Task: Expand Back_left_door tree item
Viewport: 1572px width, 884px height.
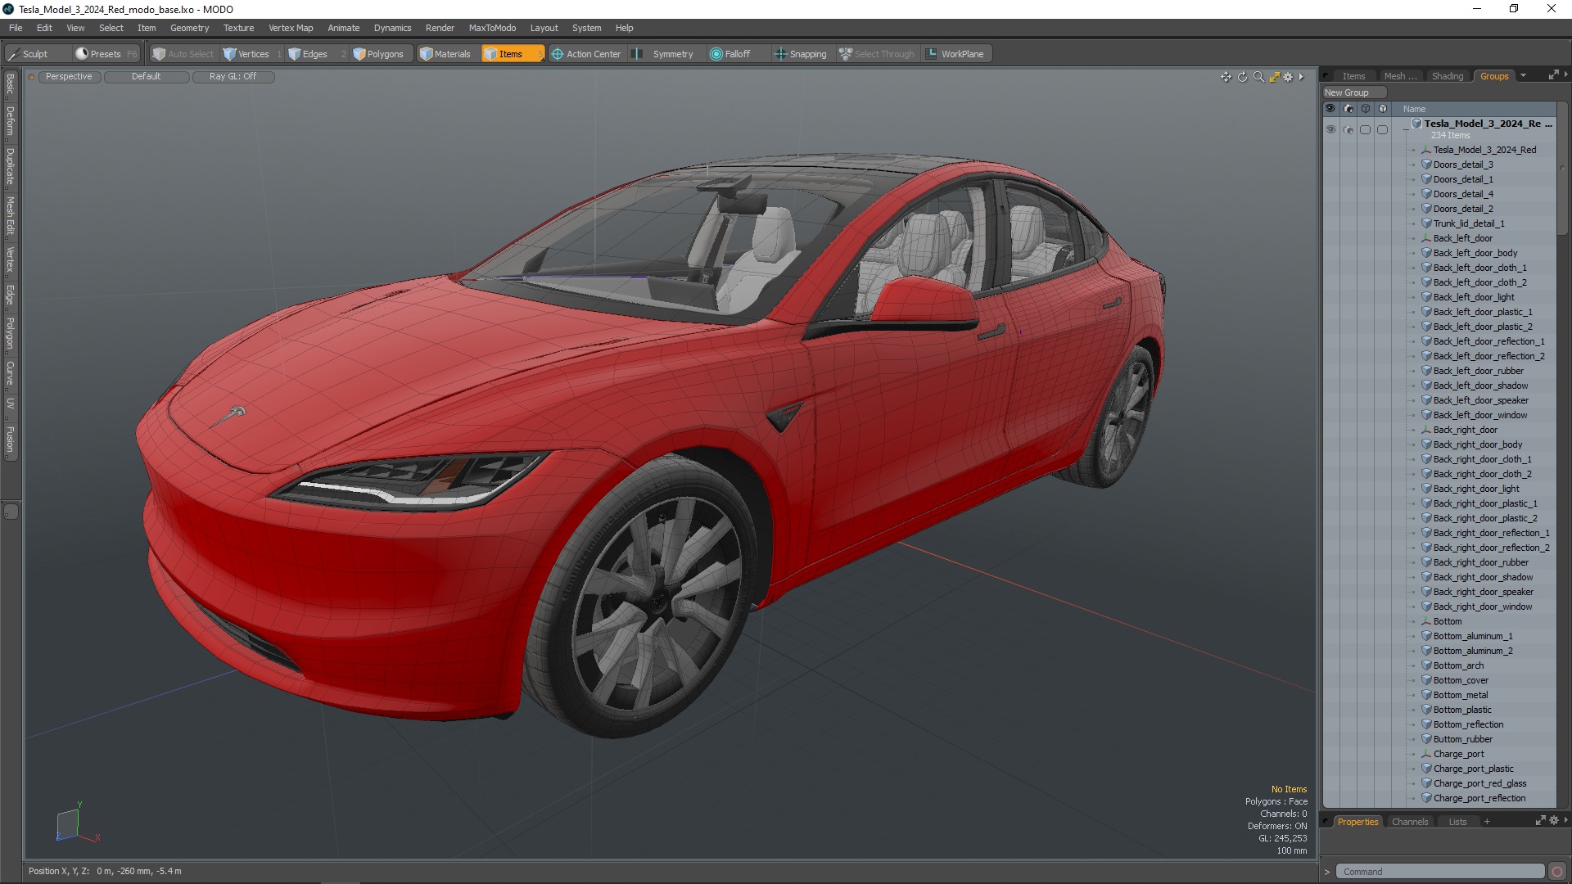Action: [1414, 239]
